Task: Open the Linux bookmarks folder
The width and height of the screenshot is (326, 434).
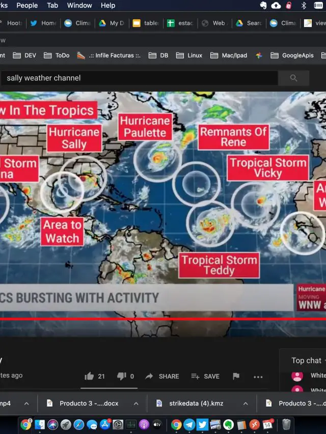Action: [x=189, y=55]
